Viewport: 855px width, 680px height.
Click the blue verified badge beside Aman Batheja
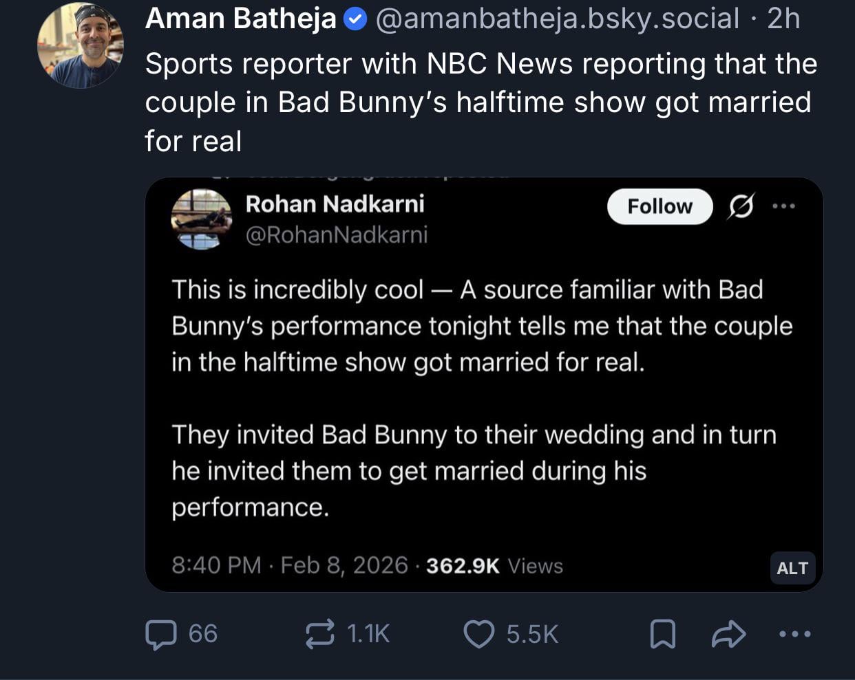(x=355, y=20)
